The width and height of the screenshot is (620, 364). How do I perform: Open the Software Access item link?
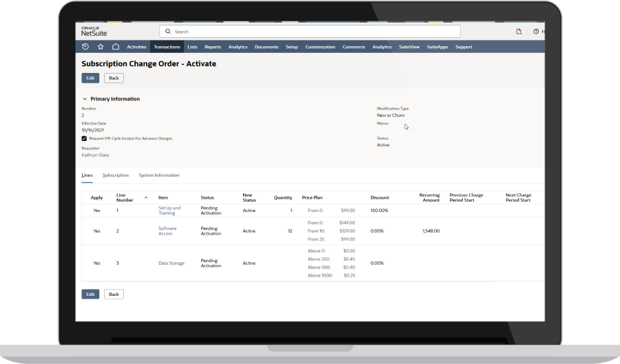click(x=168, y=231)
